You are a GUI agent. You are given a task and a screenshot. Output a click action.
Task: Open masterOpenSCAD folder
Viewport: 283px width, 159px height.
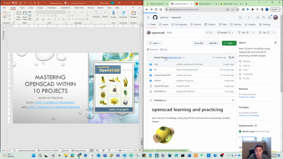tap(162, 75)
